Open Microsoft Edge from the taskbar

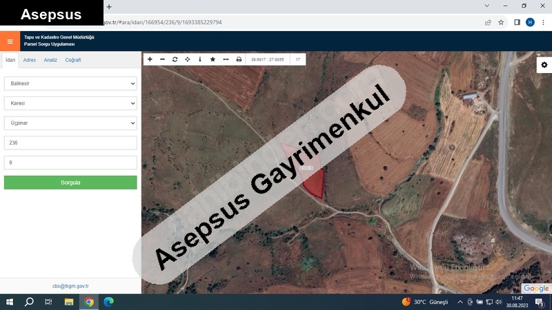tap(108, 302)
